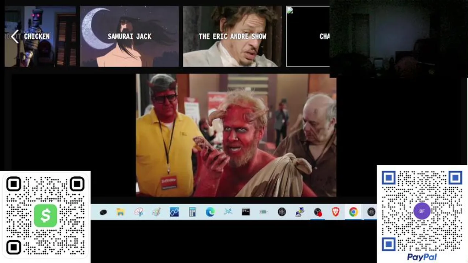Open the Robot Chicken show tile

[x=40, y=37]
